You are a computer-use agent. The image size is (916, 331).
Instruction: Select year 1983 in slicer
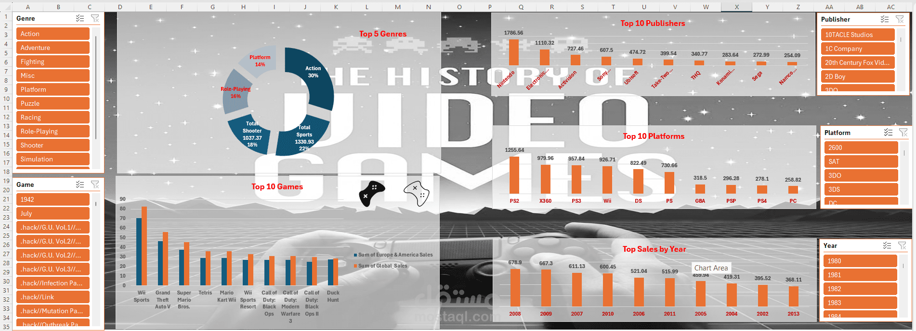pyautogui.click(x=861, y=303)
